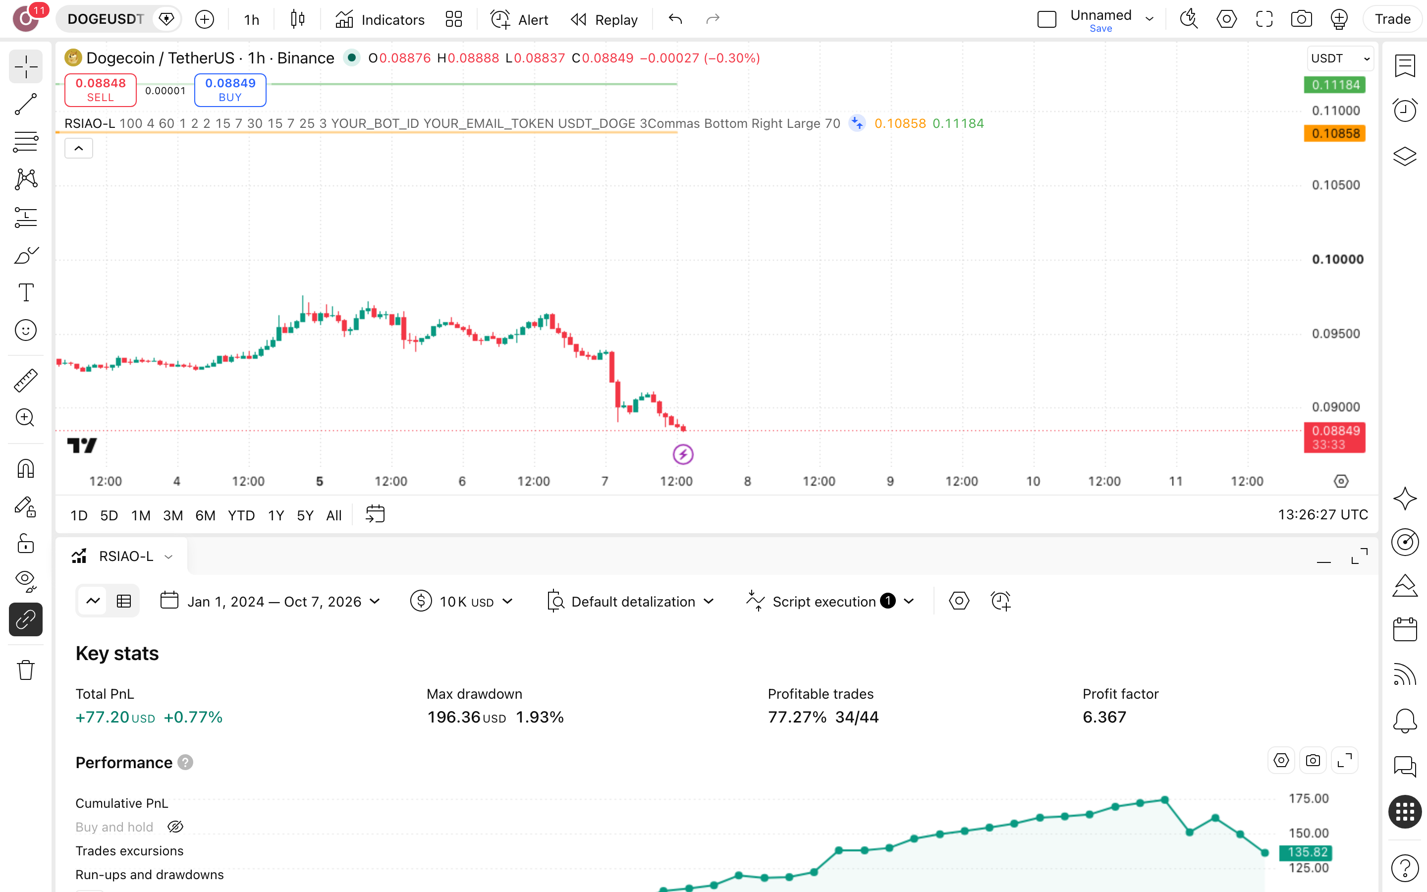
Task: Activate the zoom in tool
Action: tap(25, 418)
